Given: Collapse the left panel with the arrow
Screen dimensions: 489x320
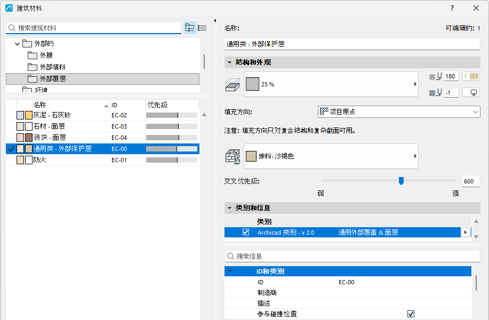Looking at the screenshot, I should click(x=215, y=21).
